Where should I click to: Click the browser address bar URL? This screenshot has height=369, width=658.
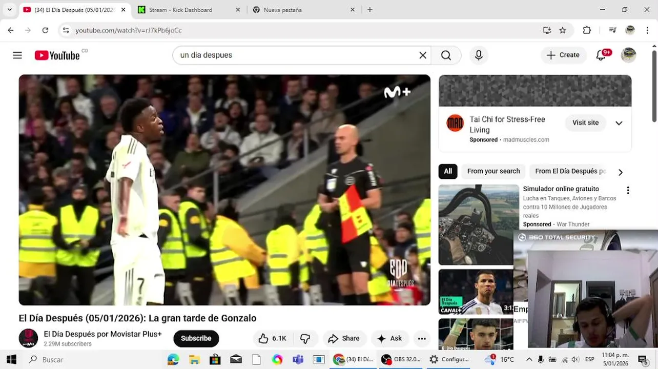coord(128,30)
